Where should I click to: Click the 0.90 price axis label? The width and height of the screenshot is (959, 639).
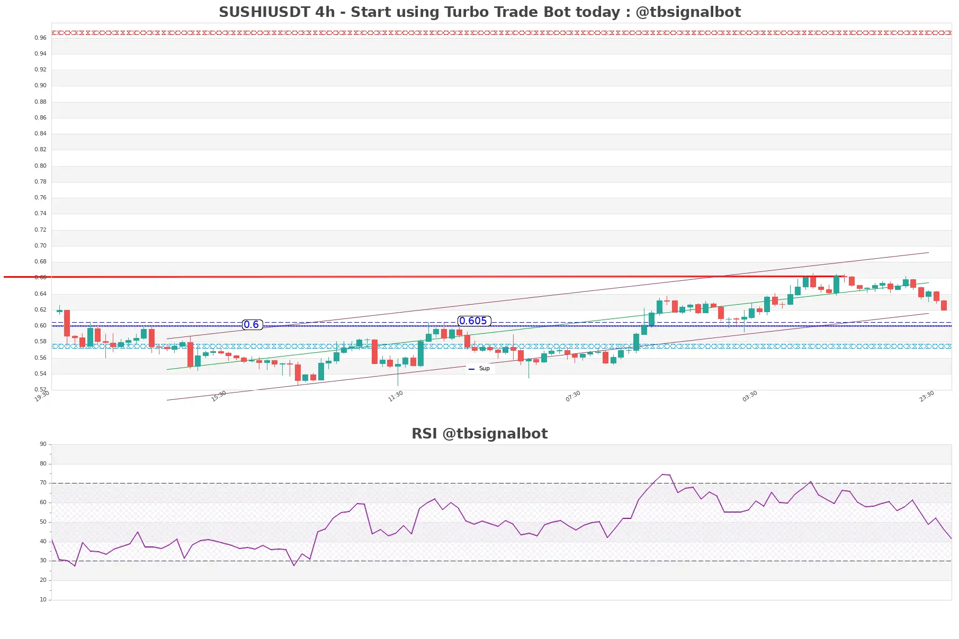click(40, 85)
